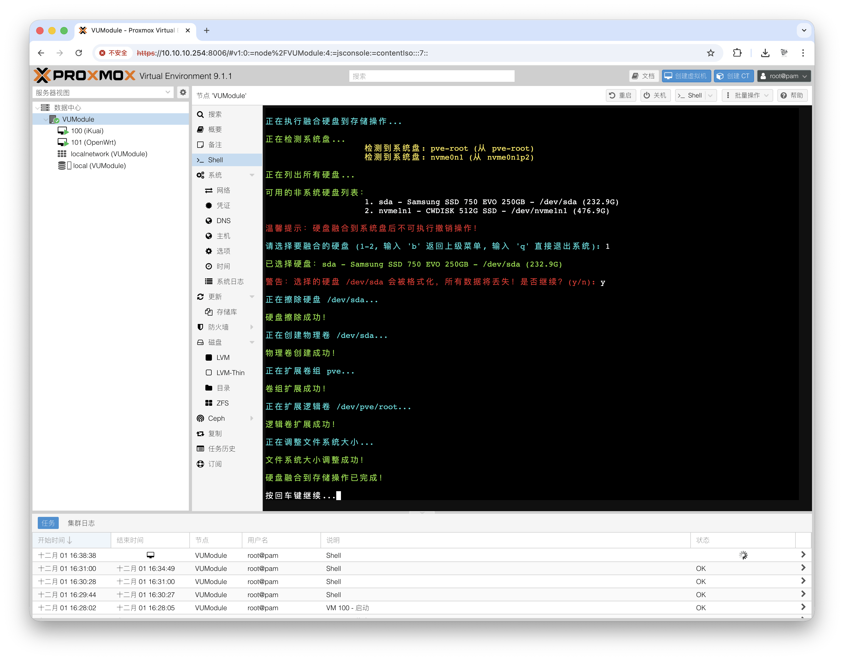
Task: Click the Firewall shield menu item
Action: (x=218, y=327)
